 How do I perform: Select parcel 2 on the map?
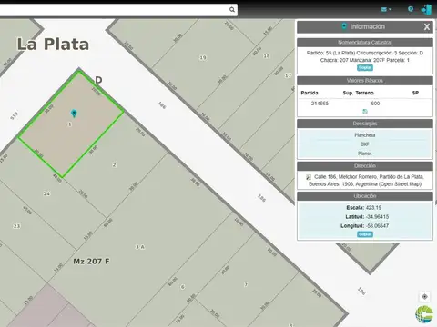click(x=114, y=165)
